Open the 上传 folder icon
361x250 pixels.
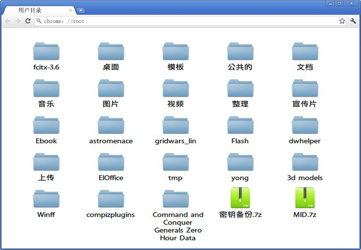(46, 162)
